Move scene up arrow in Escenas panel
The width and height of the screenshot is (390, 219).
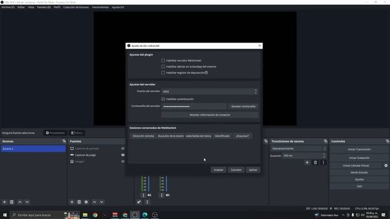[x=20, y=202]
